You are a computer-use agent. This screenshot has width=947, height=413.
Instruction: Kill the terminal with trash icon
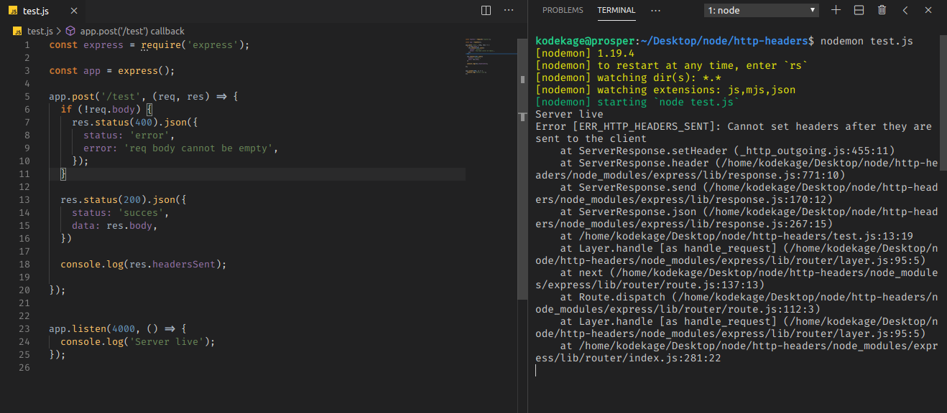[x=882, y=10]
